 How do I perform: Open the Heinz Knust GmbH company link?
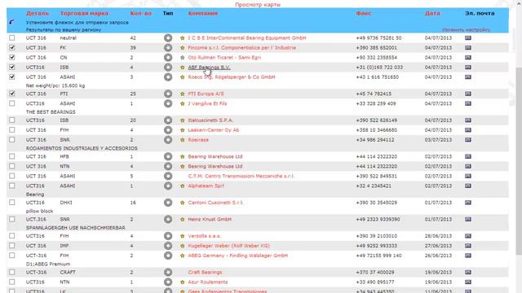coord(210,219)
